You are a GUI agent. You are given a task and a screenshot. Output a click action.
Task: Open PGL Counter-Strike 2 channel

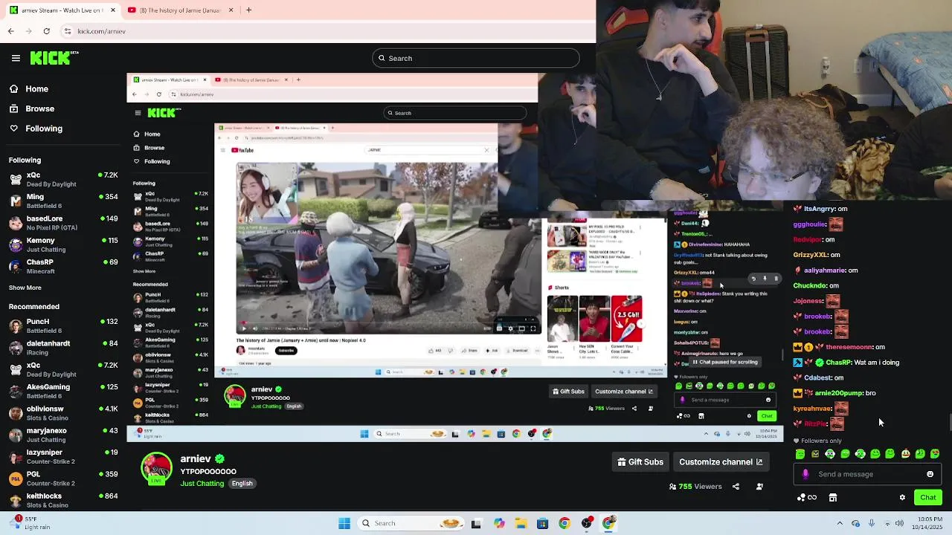pos(62,478)
